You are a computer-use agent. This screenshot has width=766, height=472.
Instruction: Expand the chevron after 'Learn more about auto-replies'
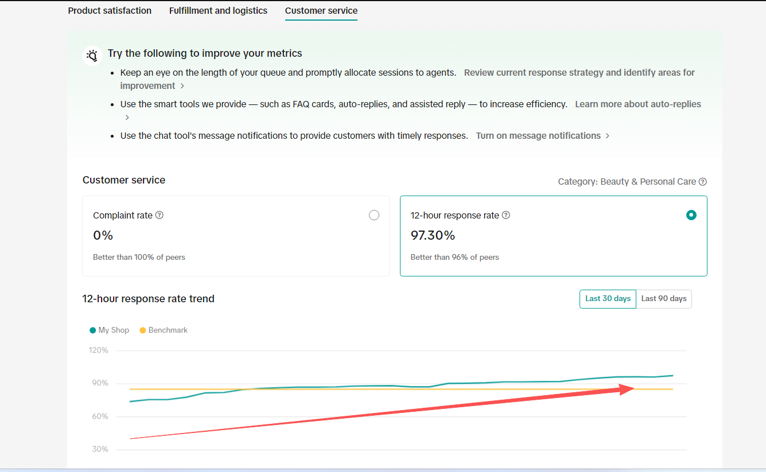127,118
